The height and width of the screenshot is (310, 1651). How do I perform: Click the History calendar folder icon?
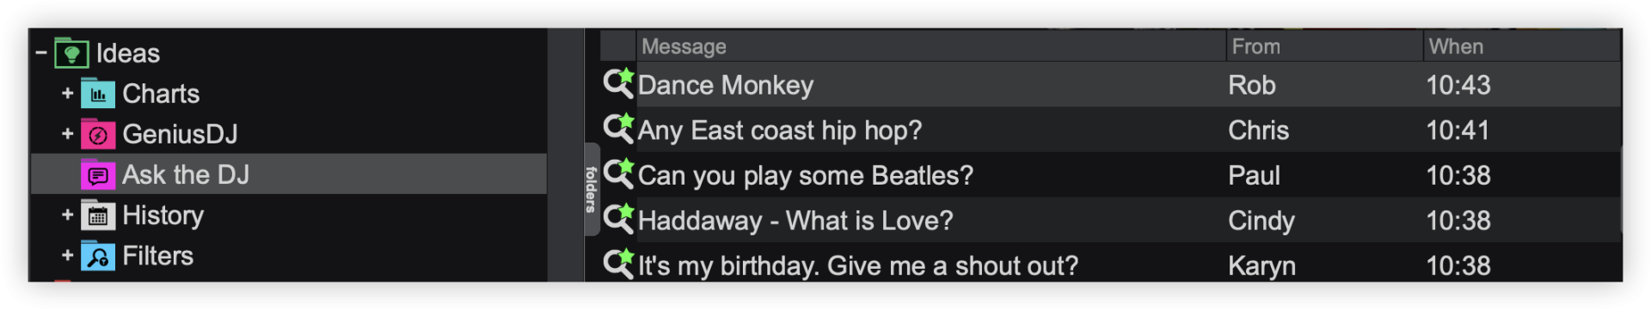click(98, 216)
